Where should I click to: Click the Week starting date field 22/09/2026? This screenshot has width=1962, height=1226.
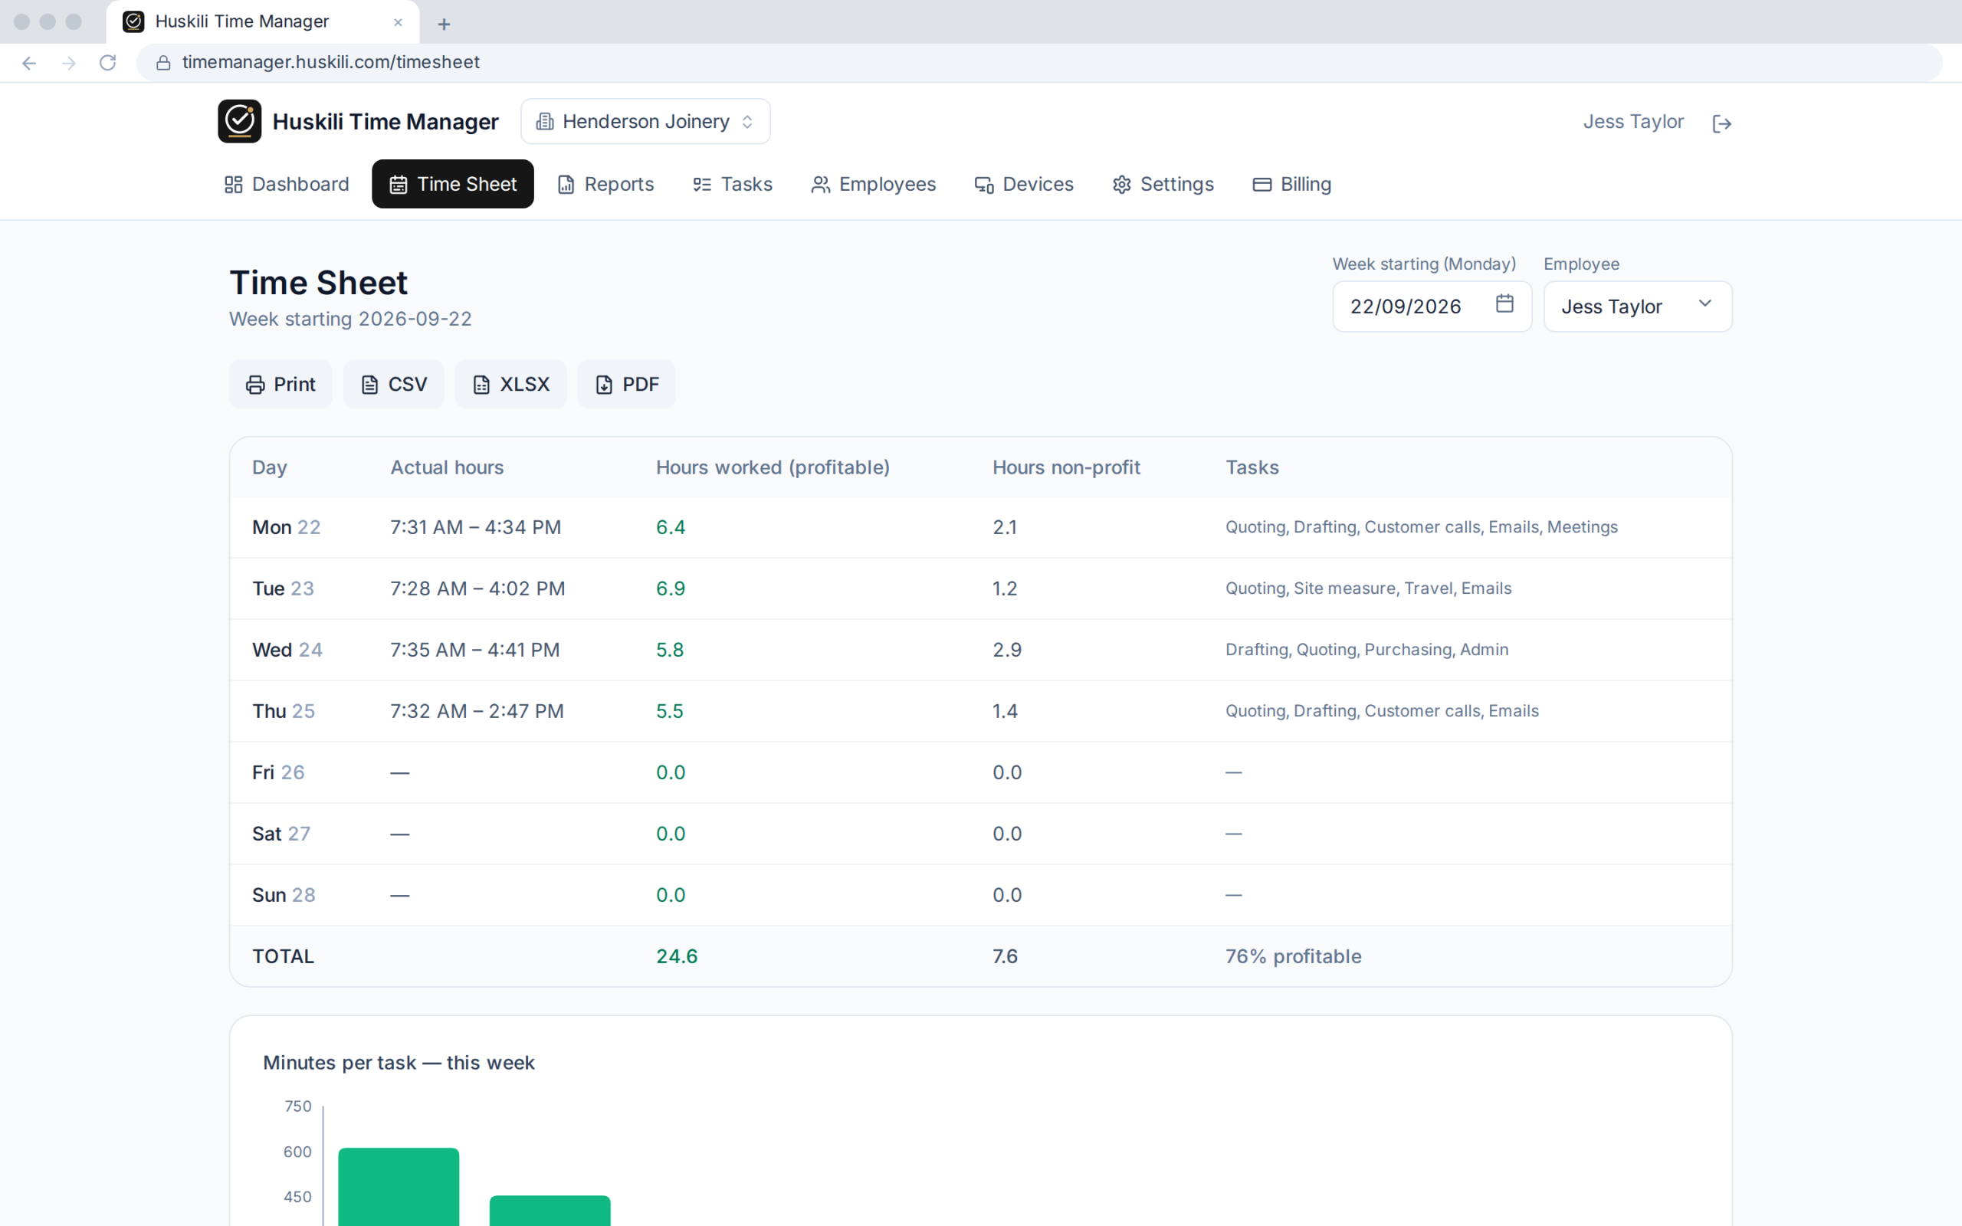point(1432,306)
